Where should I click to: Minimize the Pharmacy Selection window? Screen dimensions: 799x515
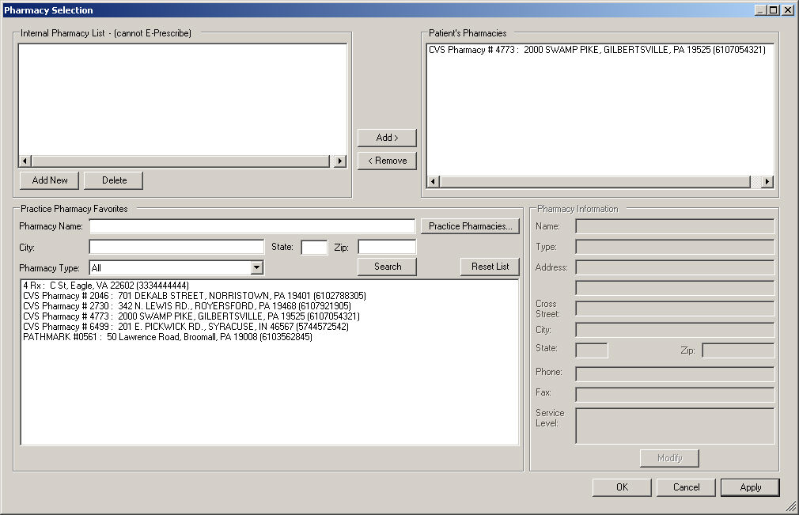pyautogui.click(x=760, y=9)
